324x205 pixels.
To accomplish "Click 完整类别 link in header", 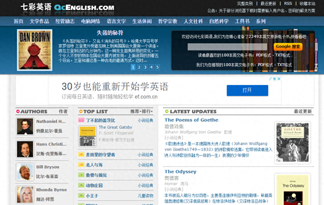I will 245,4.
